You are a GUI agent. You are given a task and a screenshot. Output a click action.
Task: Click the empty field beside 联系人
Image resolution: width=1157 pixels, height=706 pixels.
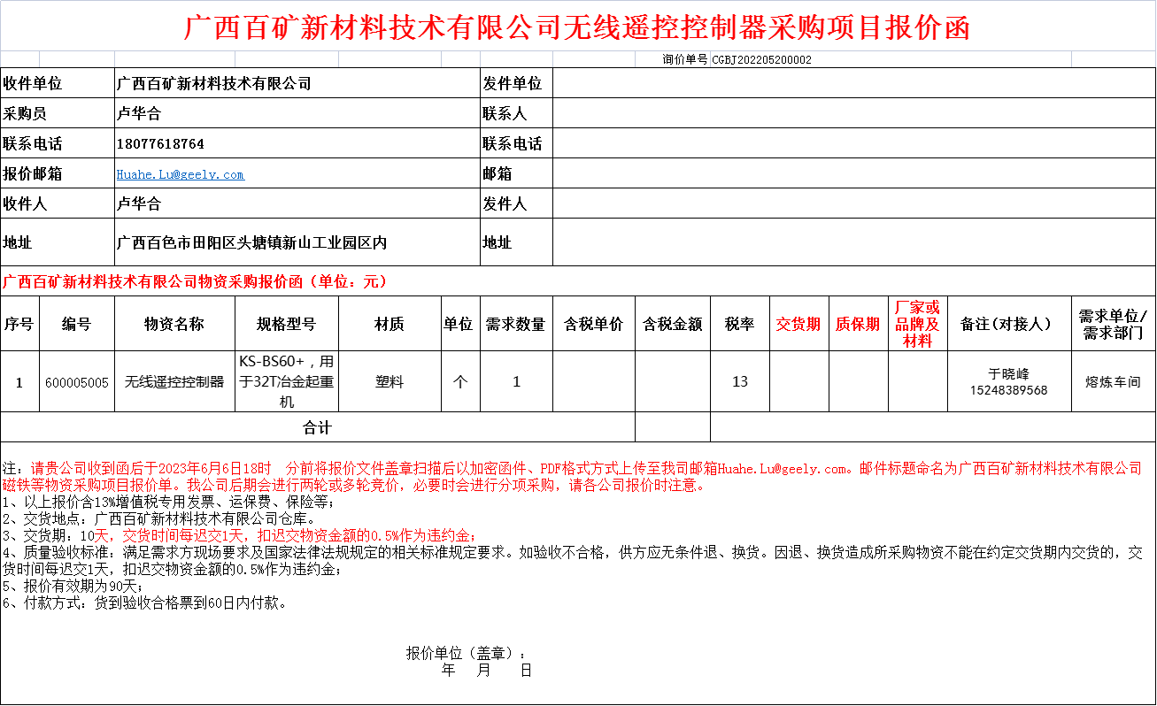click(854, 114)
